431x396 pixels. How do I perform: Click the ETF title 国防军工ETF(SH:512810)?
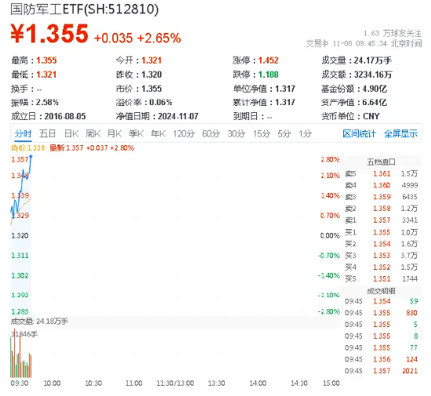85,9
